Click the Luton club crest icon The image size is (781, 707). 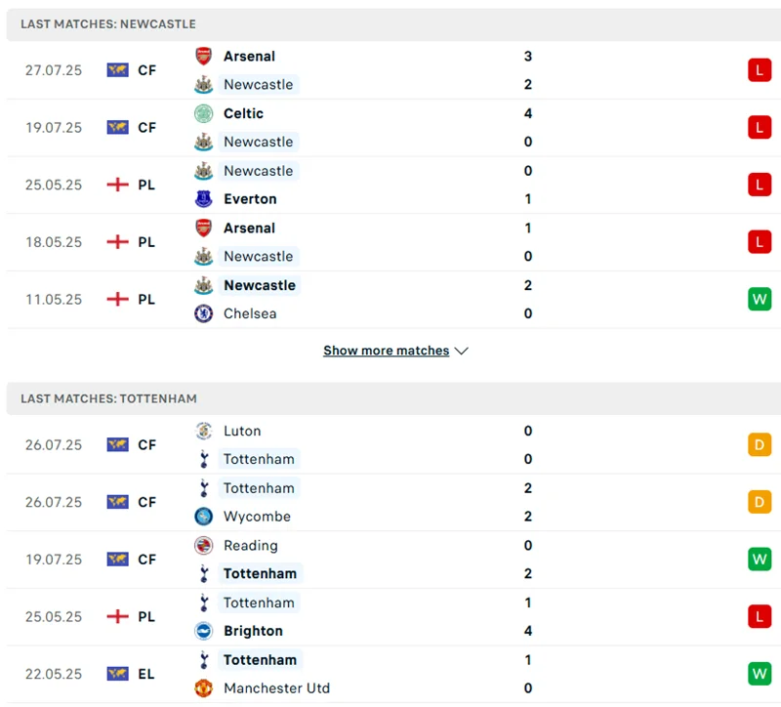click(x=203, y=431)
